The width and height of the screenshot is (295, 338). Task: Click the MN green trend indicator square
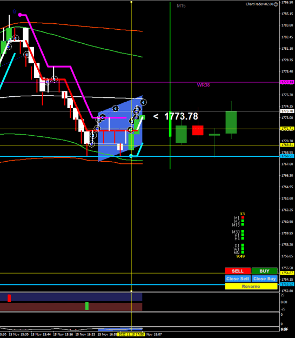coord(243,252)
